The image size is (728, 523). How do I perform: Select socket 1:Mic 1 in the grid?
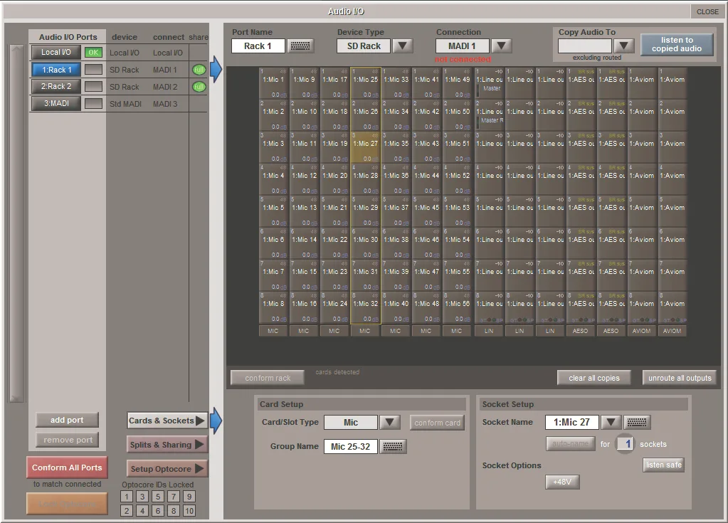coord(273,83)
